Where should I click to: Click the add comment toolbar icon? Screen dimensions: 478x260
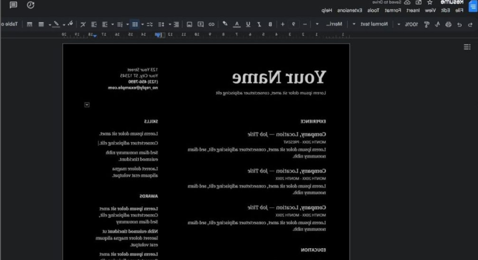point(201,24)
